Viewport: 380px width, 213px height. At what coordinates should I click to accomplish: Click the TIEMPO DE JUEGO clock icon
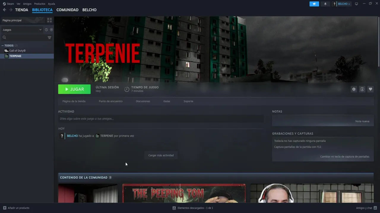(x=127, y=89)
